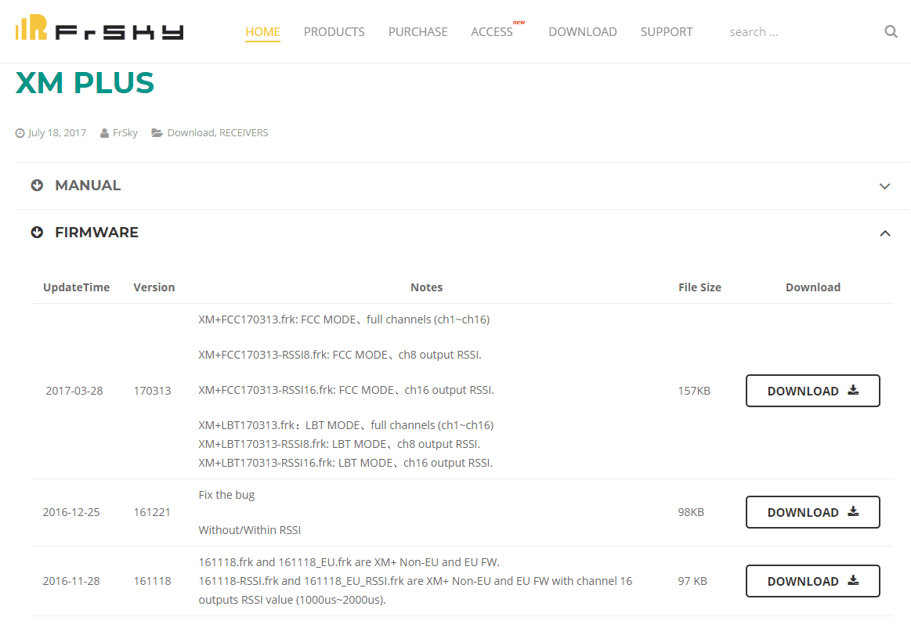911x628 pixels.
Task: Click the 'outputs RSSI value (1000us~2000us)' note line
Action: click(292, 600)
